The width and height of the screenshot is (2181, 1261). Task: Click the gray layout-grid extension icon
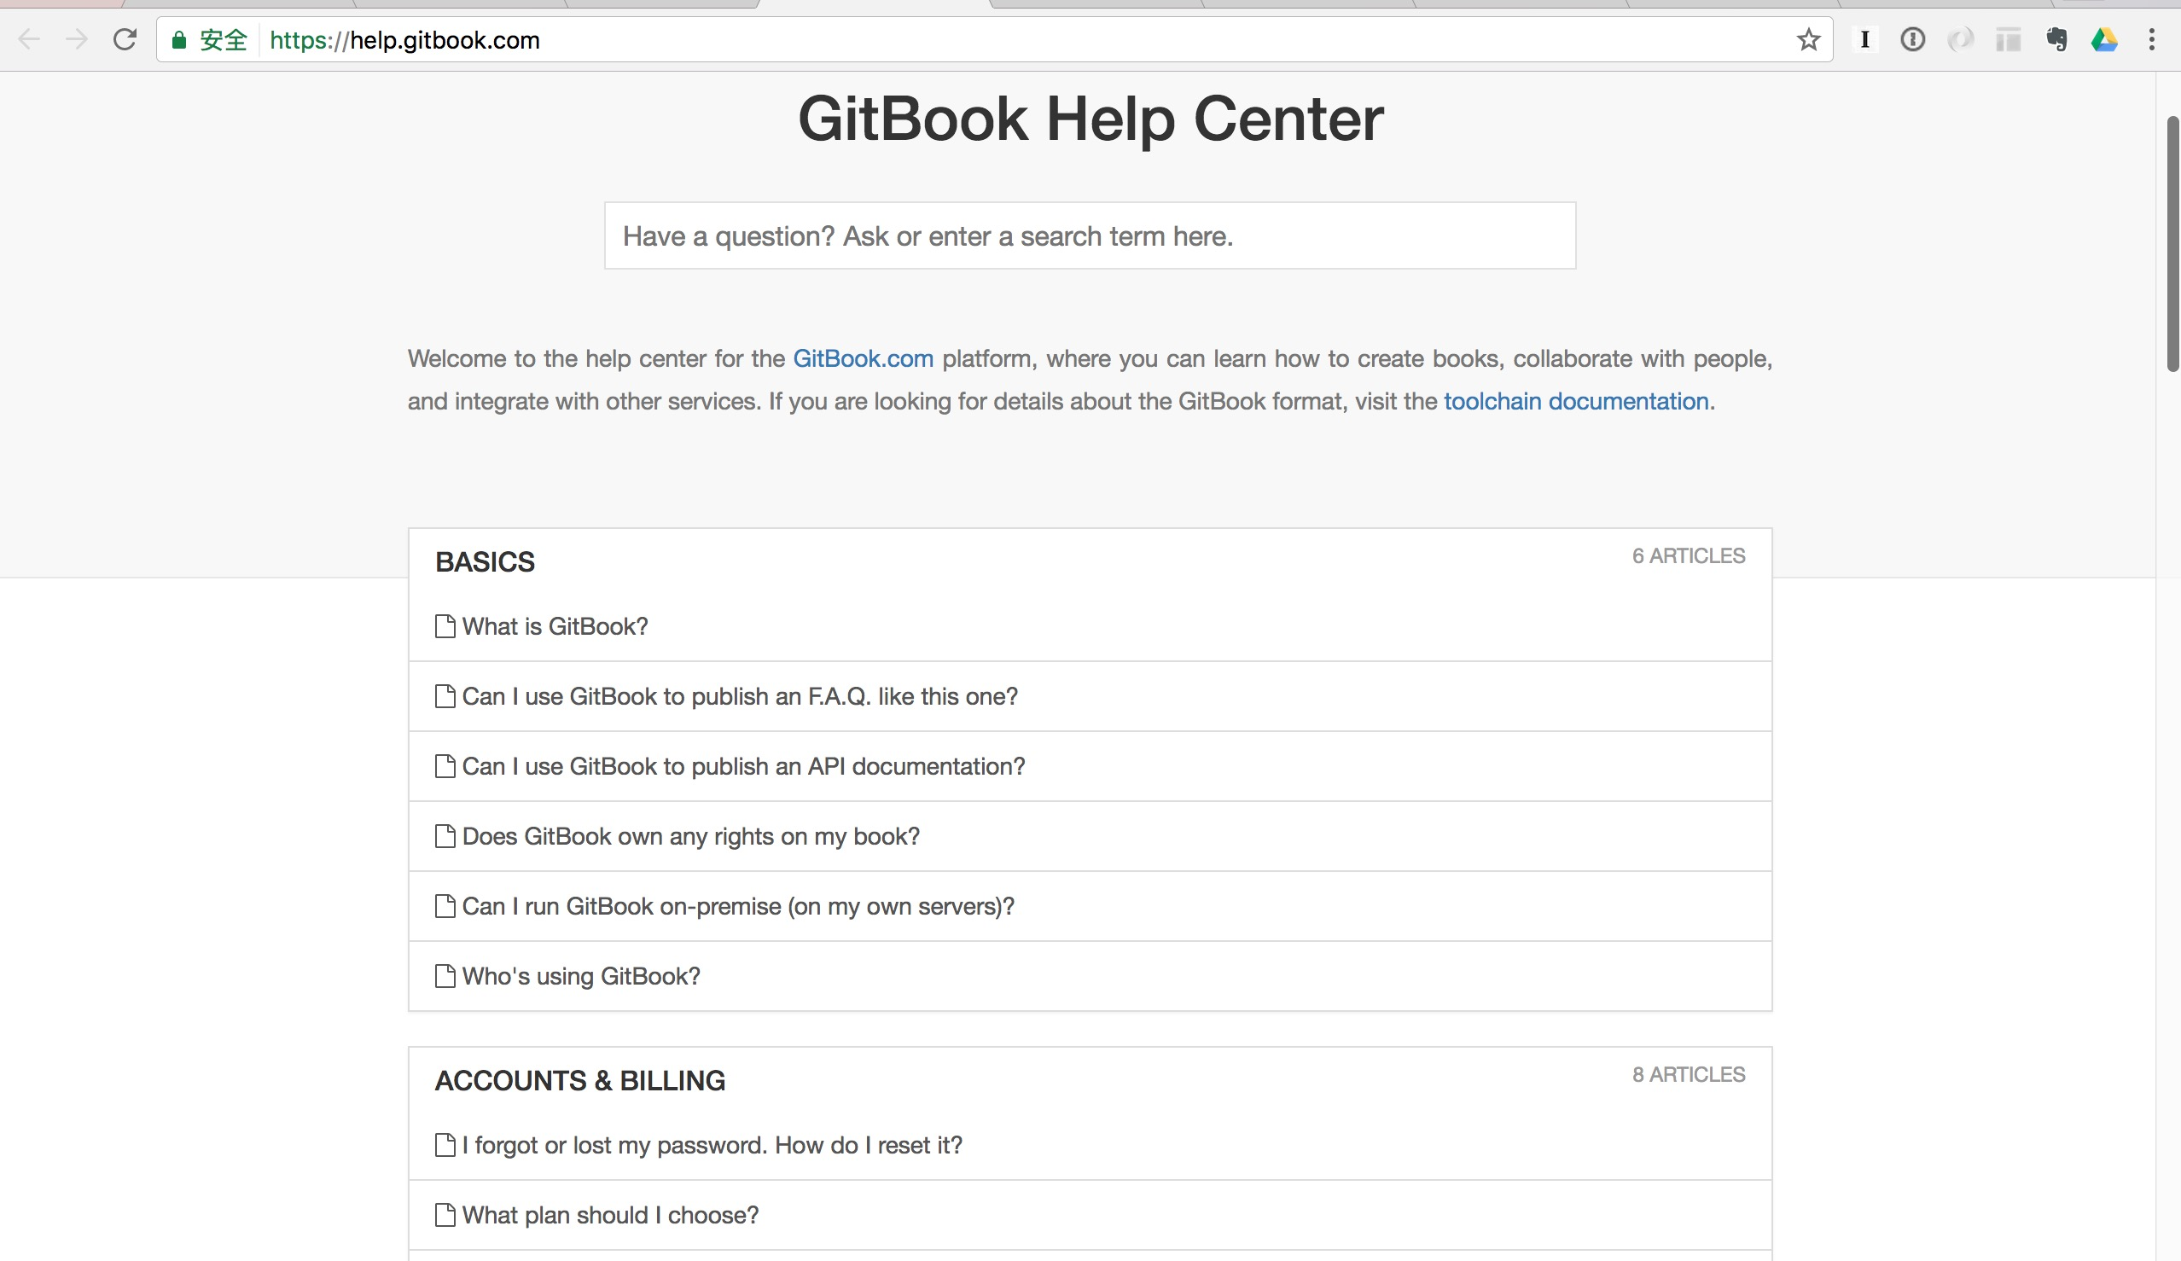(x=2008, y=40)
